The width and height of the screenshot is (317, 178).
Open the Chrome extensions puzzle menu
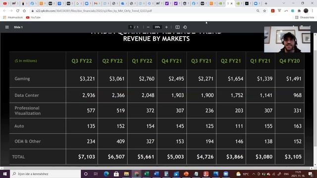299,11
